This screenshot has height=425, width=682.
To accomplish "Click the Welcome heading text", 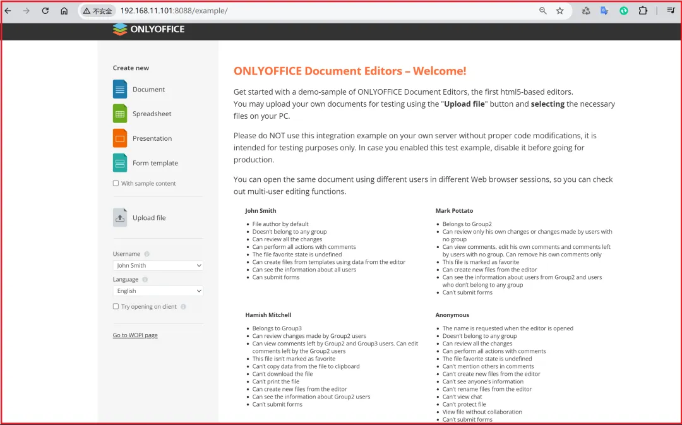I will 350,71.
